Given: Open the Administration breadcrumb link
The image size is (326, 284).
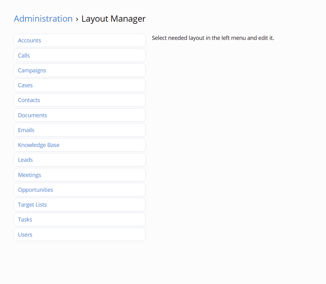Looking at the screenshot, I should pos(43,19).
